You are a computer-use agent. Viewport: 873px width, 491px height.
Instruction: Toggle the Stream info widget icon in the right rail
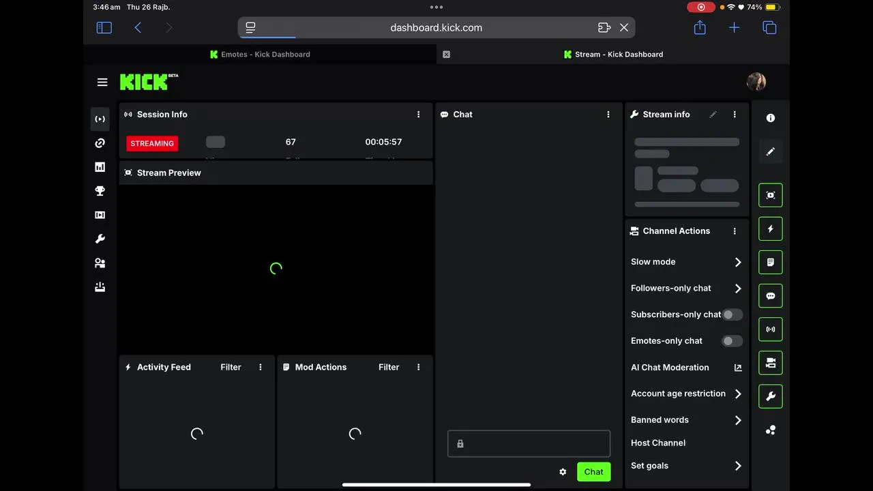pos(771,396)
